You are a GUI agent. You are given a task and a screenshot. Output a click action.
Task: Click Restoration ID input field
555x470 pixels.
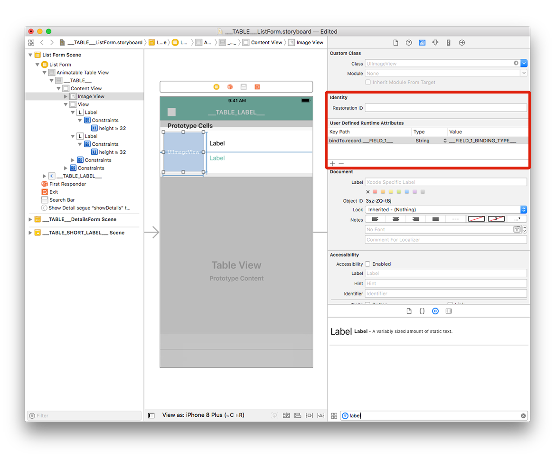click(x=446, y=108)
